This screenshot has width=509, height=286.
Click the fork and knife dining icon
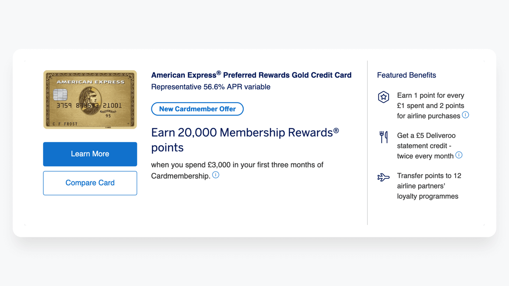383,137
